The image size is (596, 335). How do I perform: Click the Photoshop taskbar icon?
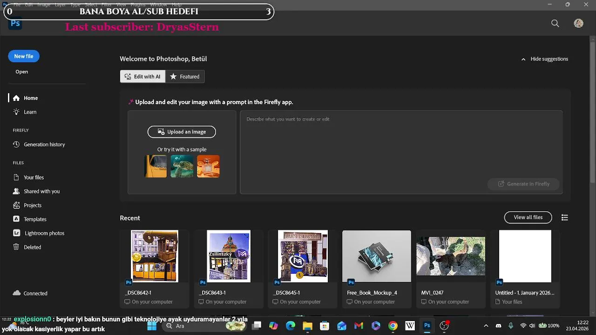427,326
